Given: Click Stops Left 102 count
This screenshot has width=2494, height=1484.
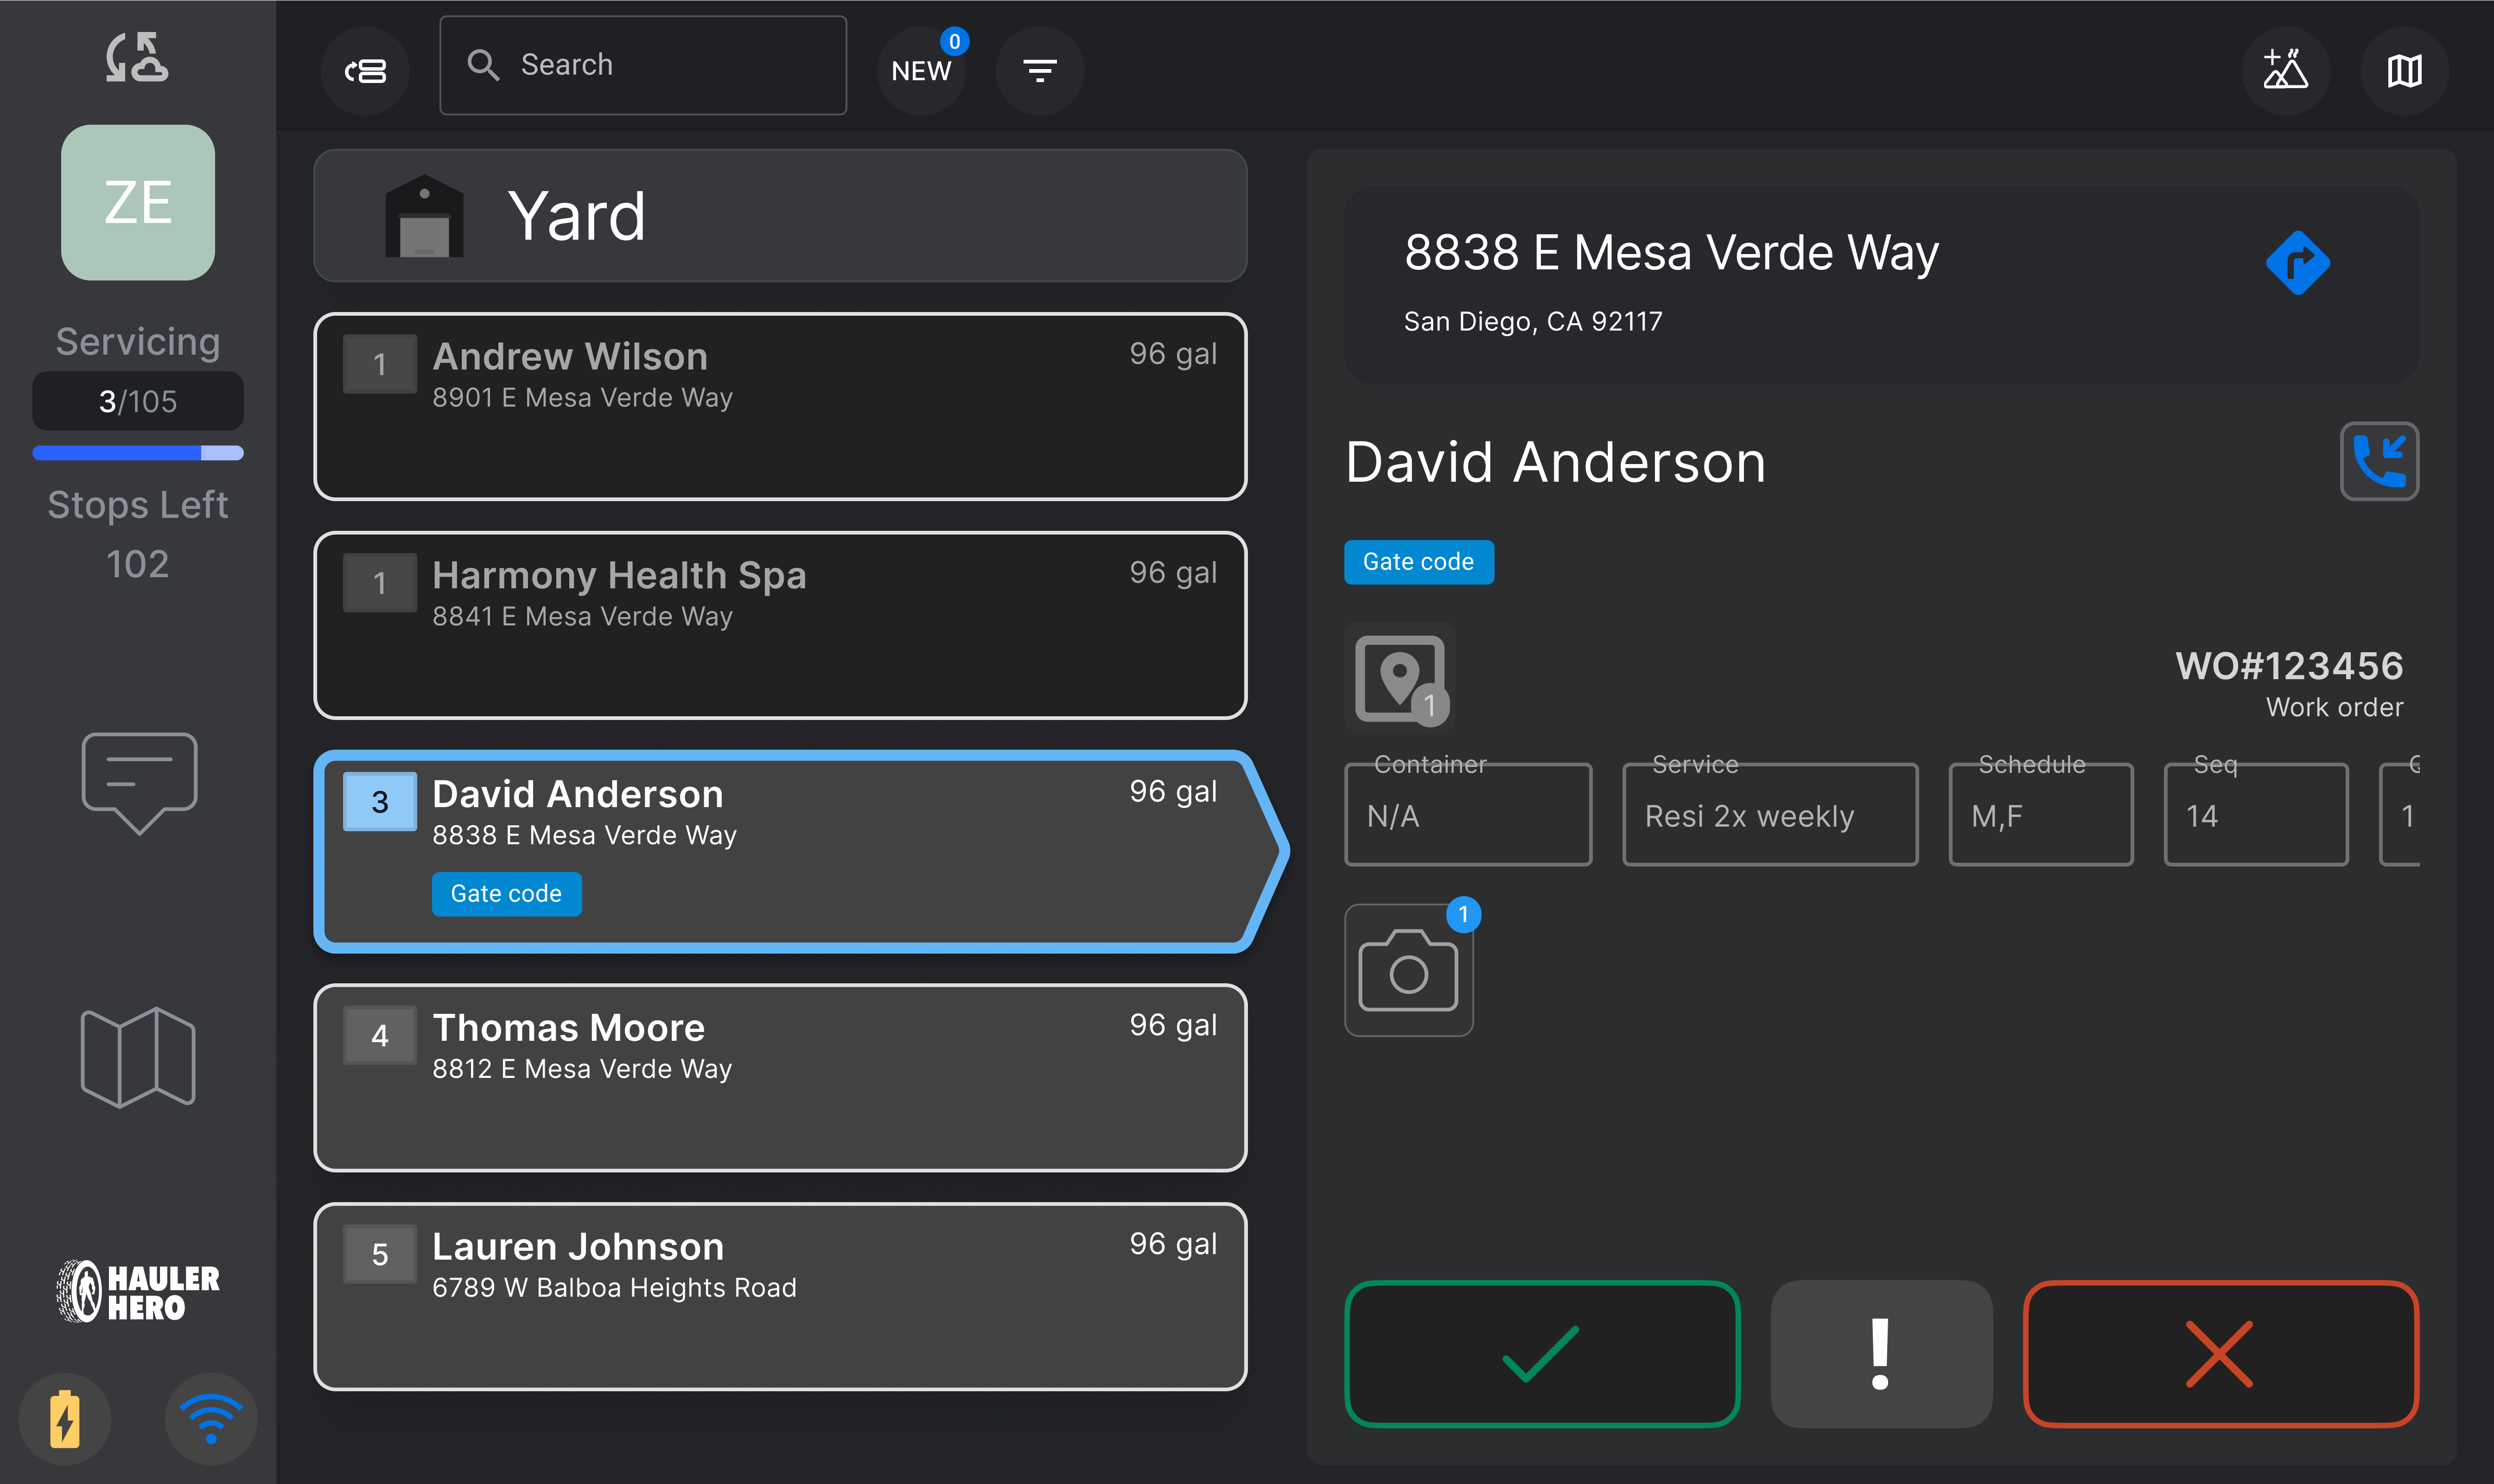Looking at the screenshot, I should coord(138,564).
